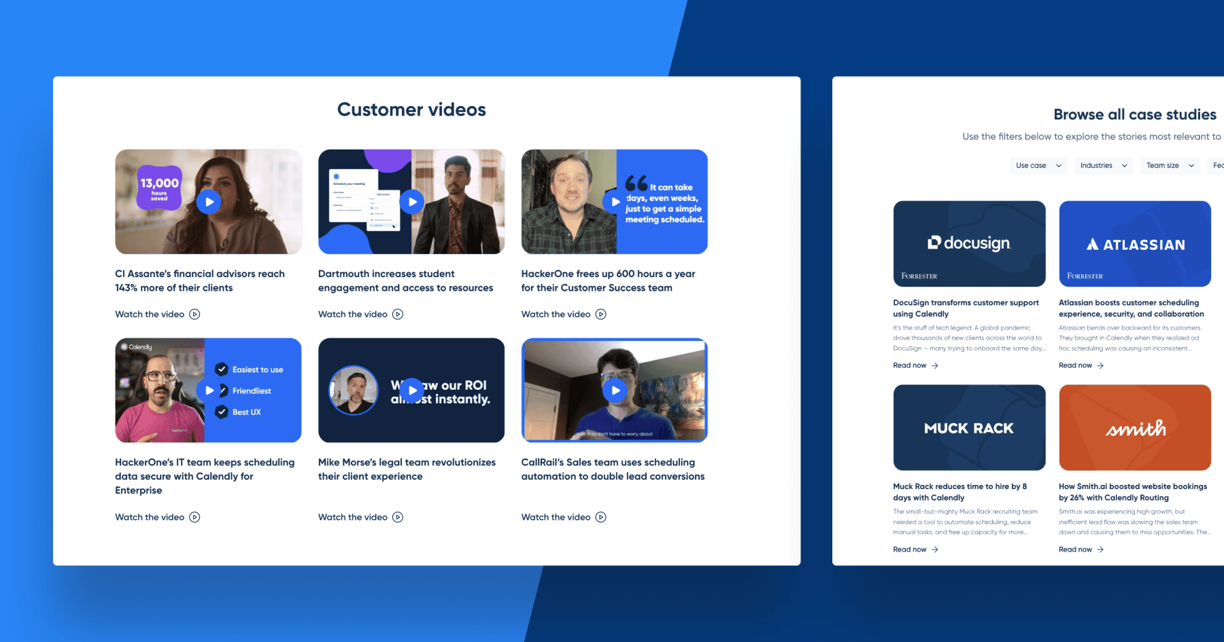Read the Smith.ai case study now
This screenshot has width=1224, height=642.
[x=1077, y=549]
